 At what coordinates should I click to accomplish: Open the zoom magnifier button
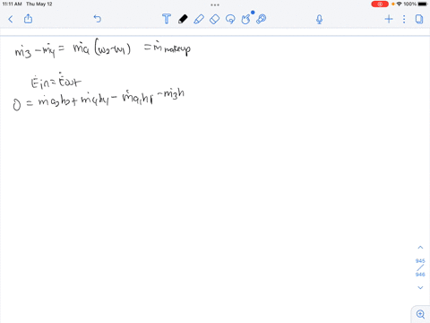click(x=420, y=314)
